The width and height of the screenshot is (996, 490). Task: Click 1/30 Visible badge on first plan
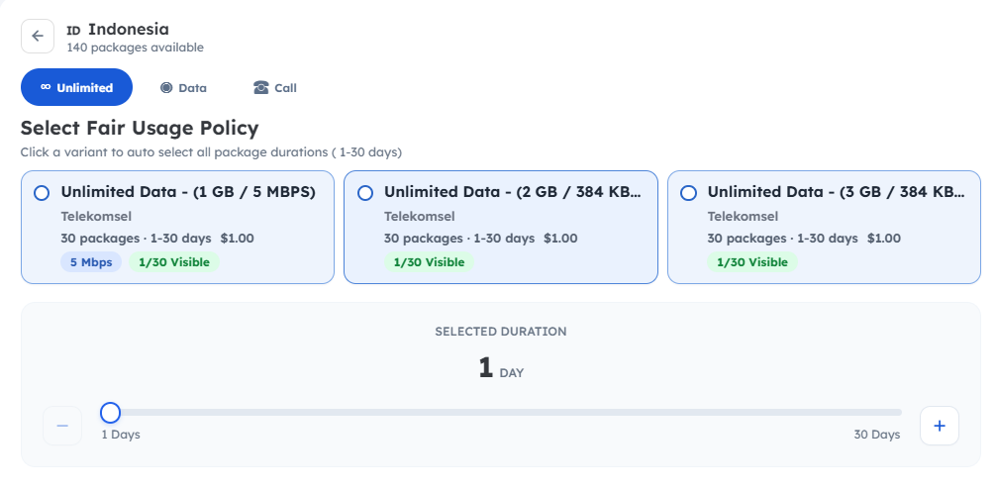[x=173, y=262]
